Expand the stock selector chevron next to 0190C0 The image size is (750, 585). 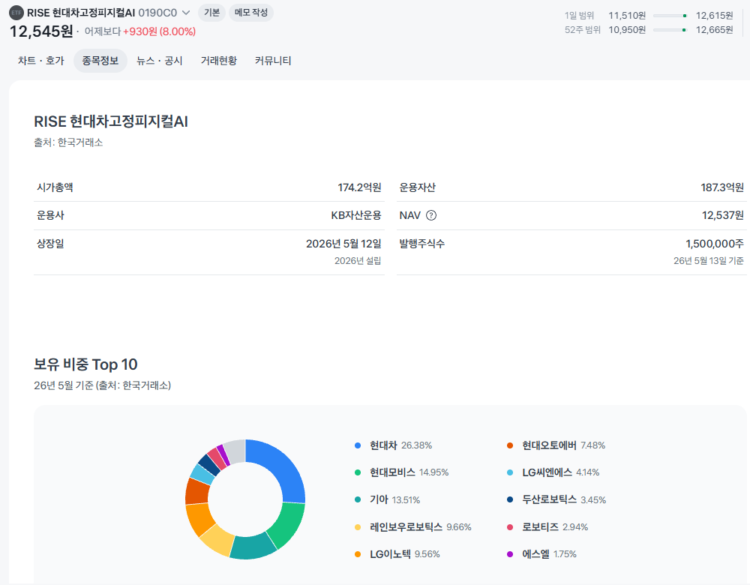pos(186,13)
